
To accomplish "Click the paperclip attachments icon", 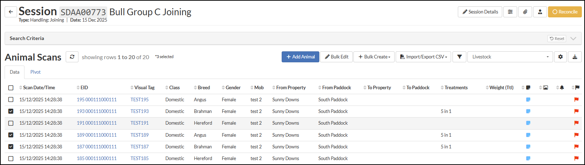I will (x=525, y=12).
